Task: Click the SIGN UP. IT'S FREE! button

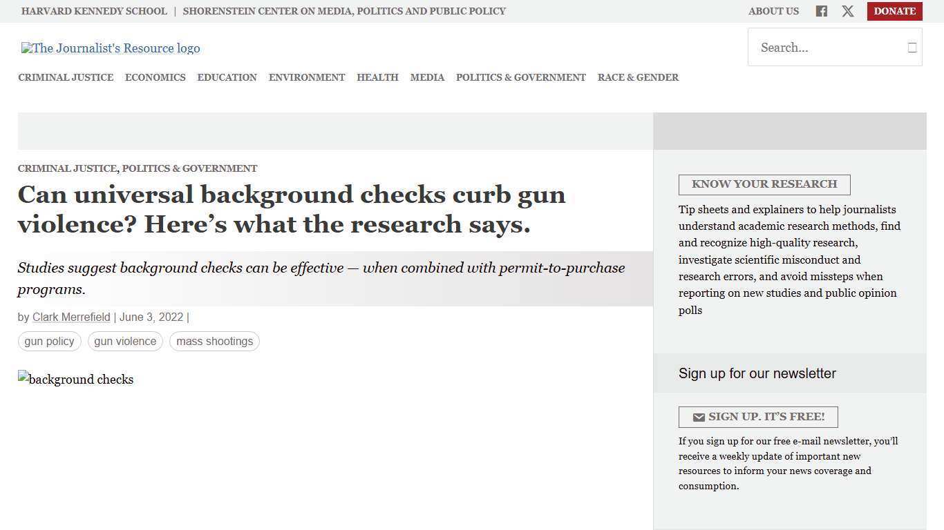Action: (758, 417)
